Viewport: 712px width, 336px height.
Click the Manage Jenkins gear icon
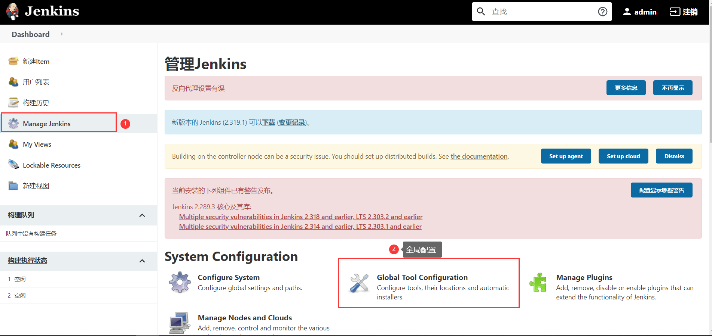[14, 124]
